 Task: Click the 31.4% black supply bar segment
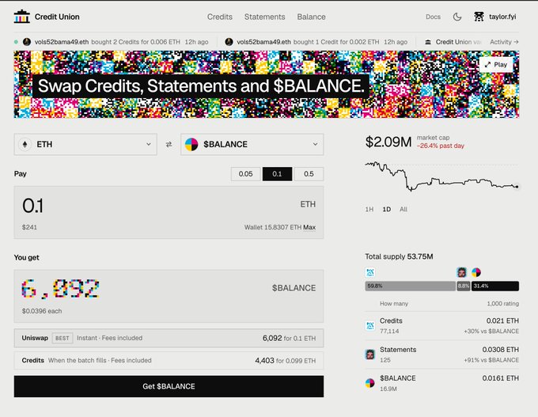pos(495,286)
